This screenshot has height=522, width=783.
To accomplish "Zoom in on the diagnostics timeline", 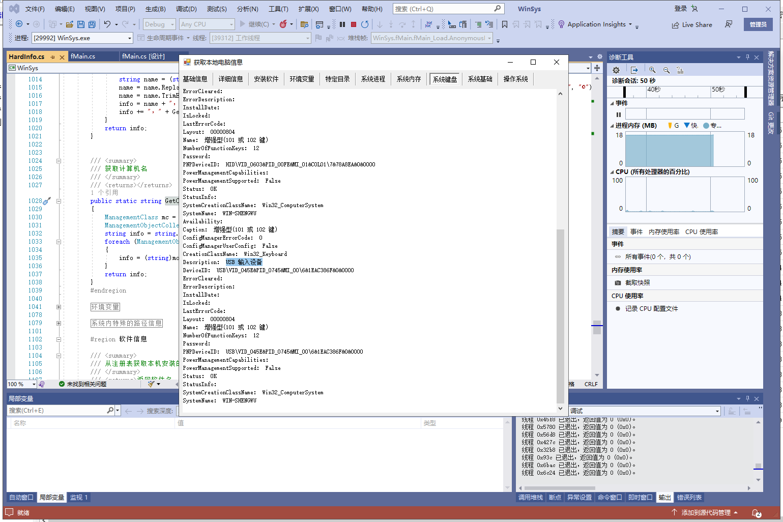I will pos(652,70).
